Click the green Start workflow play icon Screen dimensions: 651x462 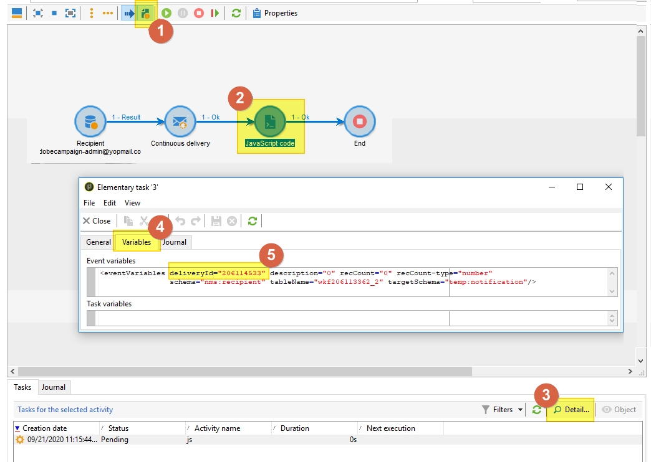(166, 13)
